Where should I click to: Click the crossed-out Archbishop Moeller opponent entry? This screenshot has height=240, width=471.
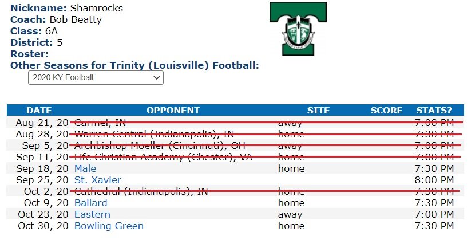coord(160,145)
